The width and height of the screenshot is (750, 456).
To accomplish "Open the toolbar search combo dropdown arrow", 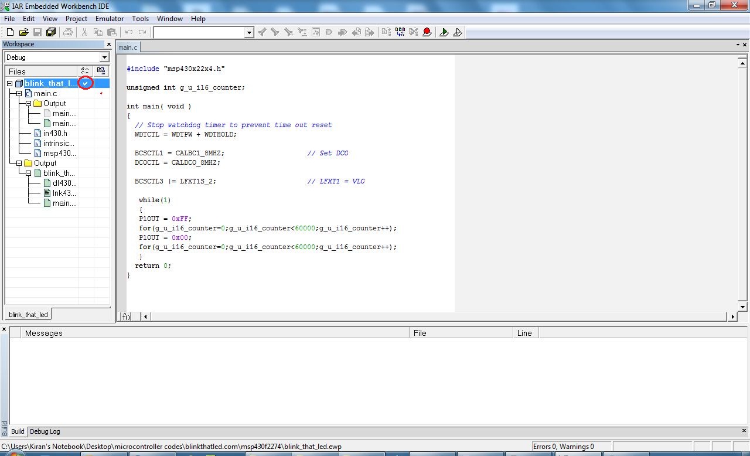I will pos(250,33).
